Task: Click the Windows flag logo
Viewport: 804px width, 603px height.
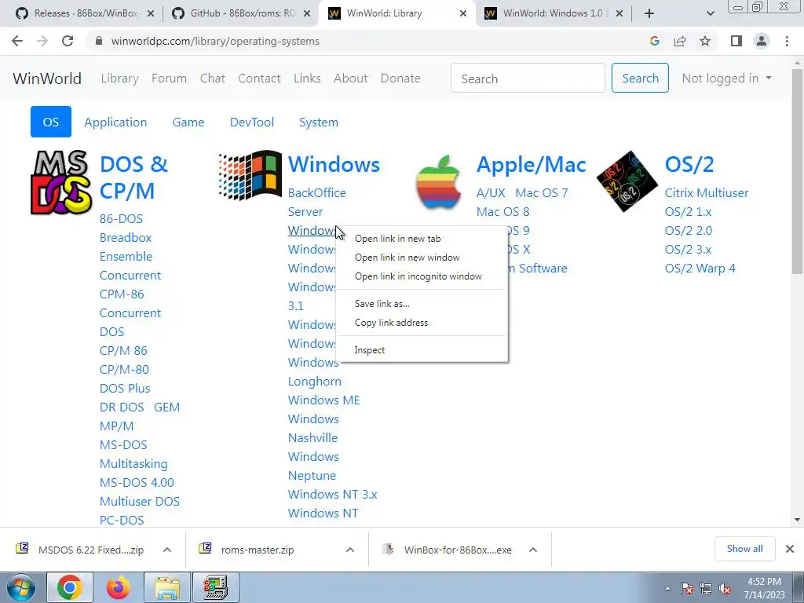Action: (x=250, y=175)
